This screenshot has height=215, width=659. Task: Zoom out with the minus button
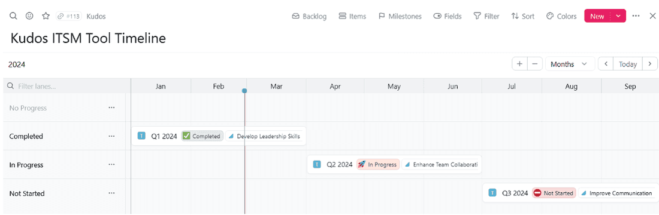tap(534, 64)
